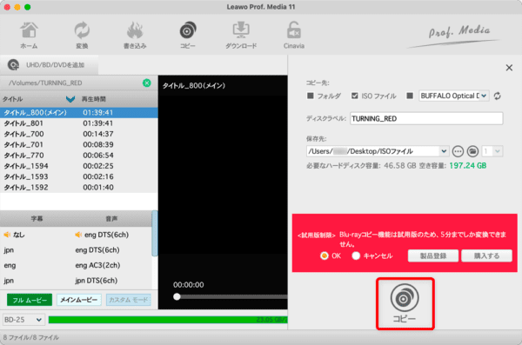The image size is (522, 345).
Task: Select タイトル_1592 row
Action: [x=79, y=187]
